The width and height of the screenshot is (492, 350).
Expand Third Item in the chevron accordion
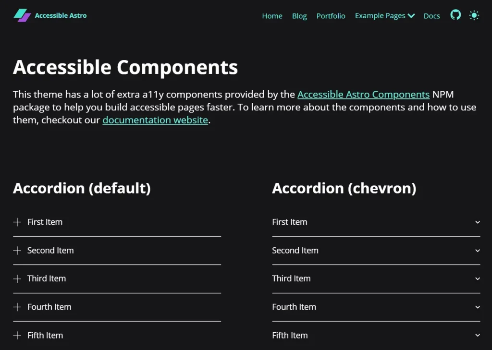coord(477,278)
